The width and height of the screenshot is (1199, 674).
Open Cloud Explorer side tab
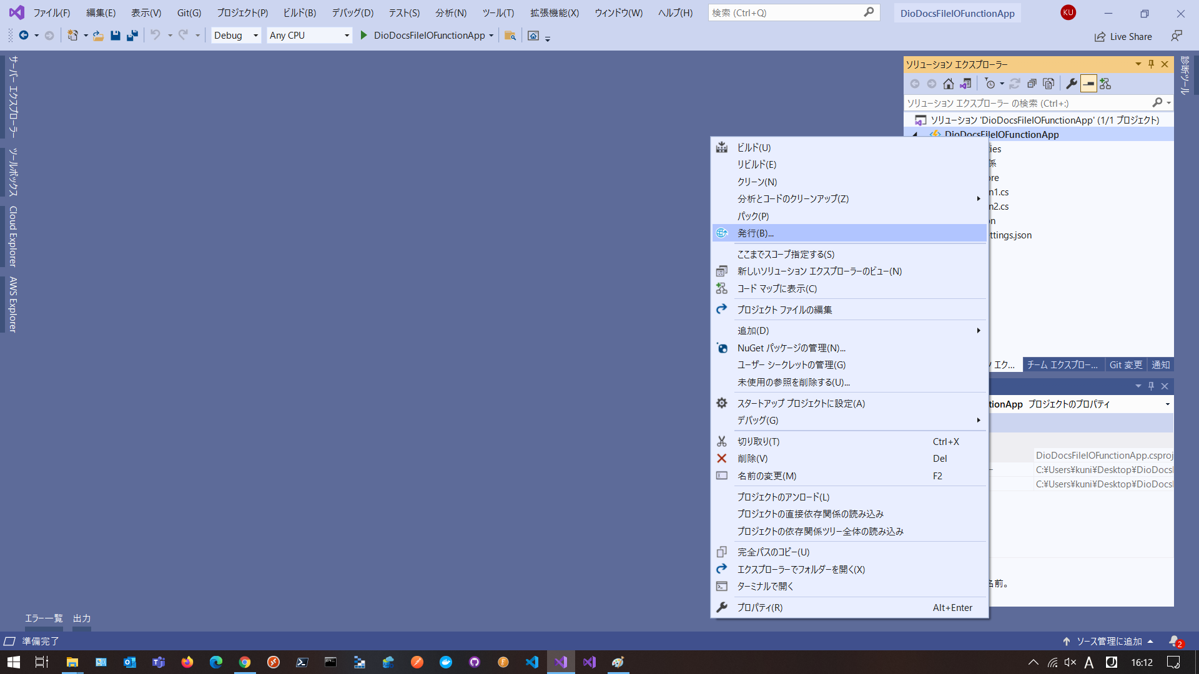13,237
